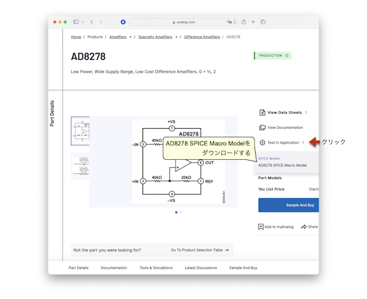The height and width of the screenshot is (299, 367).
Task: Open the View Data Sheets document icon
Action: 262,113
